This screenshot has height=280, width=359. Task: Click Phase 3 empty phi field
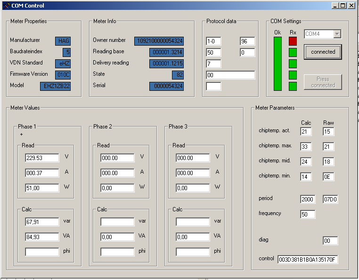coord(193,252)
